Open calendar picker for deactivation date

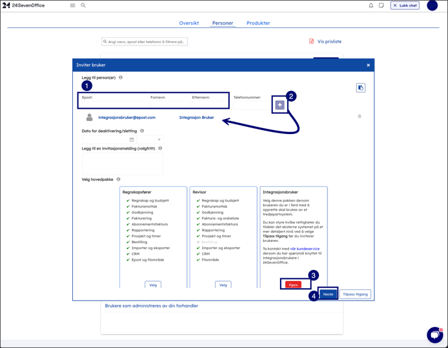(x=132, y=140)
